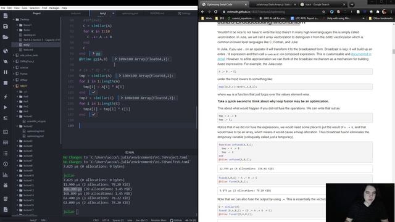Click the Save file toolbar icon
The height and width of the screenshot is (222, 395).
point(6,27)
